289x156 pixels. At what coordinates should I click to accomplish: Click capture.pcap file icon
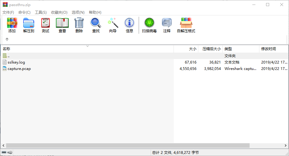[x=5, y=68]
